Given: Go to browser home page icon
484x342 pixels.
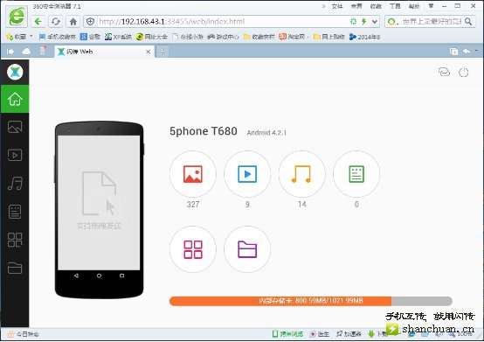Looking at the screenshot, I should [73, 21].
